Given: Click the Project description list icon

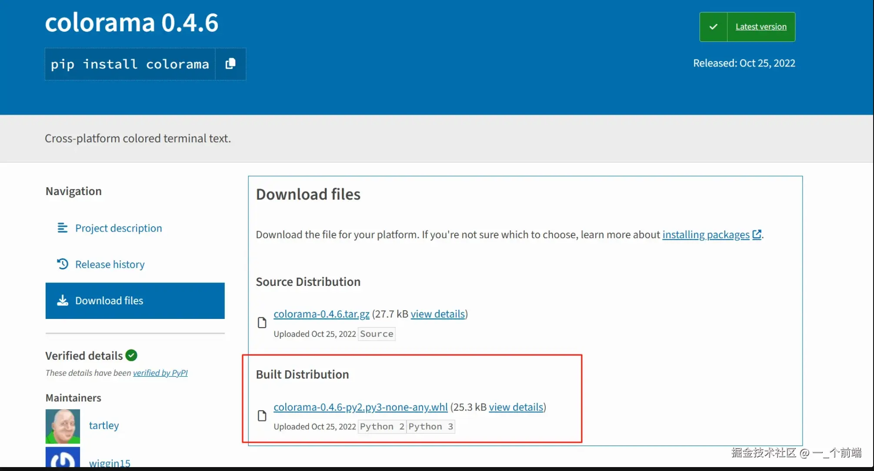Looking at the screenshot, I should [x=63, y=228].
